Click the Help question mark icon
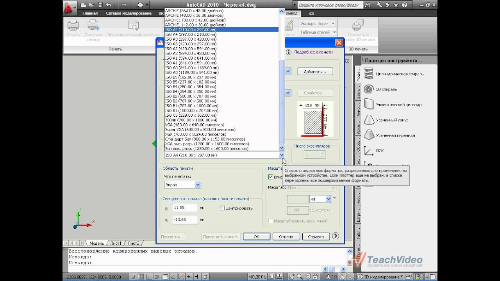This screenshot has height=281, width=500. [404, 5]
